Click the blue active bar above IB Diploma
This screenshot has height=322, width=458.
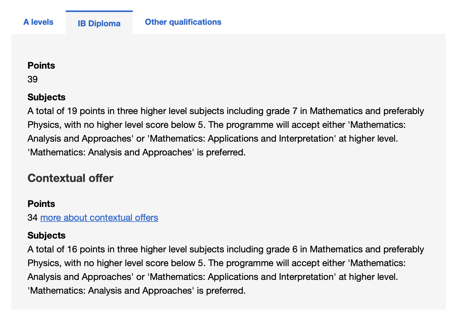click(x=99, y=11)
